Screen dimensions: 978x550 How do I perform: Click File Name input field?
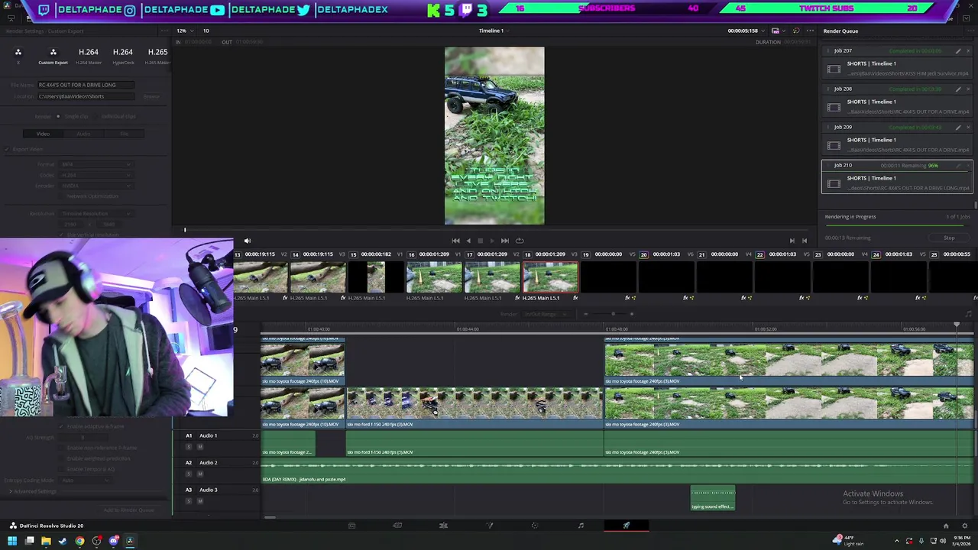[x=86, y=85]
